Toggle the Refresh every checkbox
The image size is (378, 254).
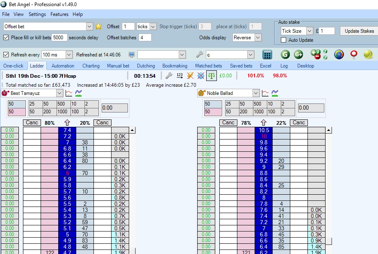(6, 54)
